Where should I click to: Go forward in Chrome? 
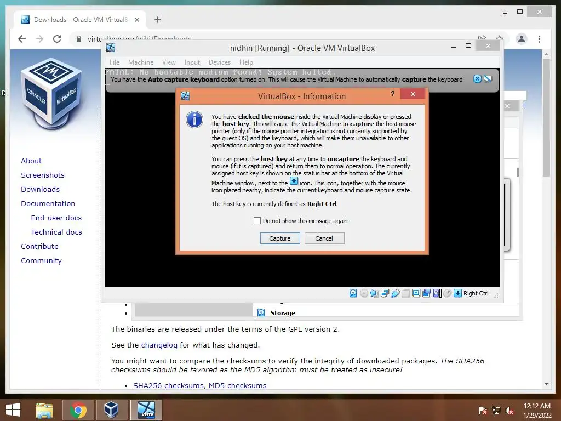(39, 39)
